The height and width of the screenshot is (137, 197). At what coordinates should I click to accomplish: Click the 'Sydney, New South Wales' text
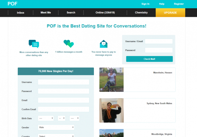click(x=159, y=103)
